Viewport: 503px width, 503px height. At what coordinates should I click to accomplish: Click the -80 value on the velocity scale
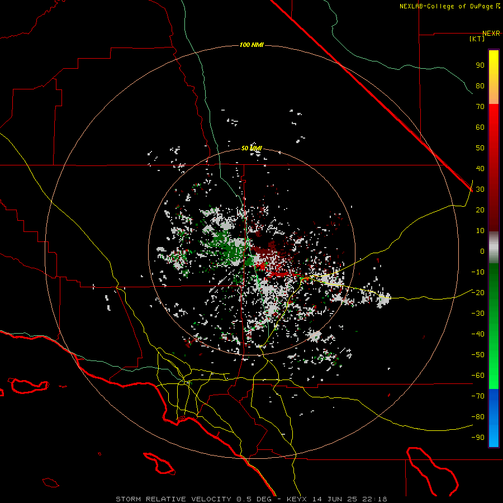pos(478,417)
